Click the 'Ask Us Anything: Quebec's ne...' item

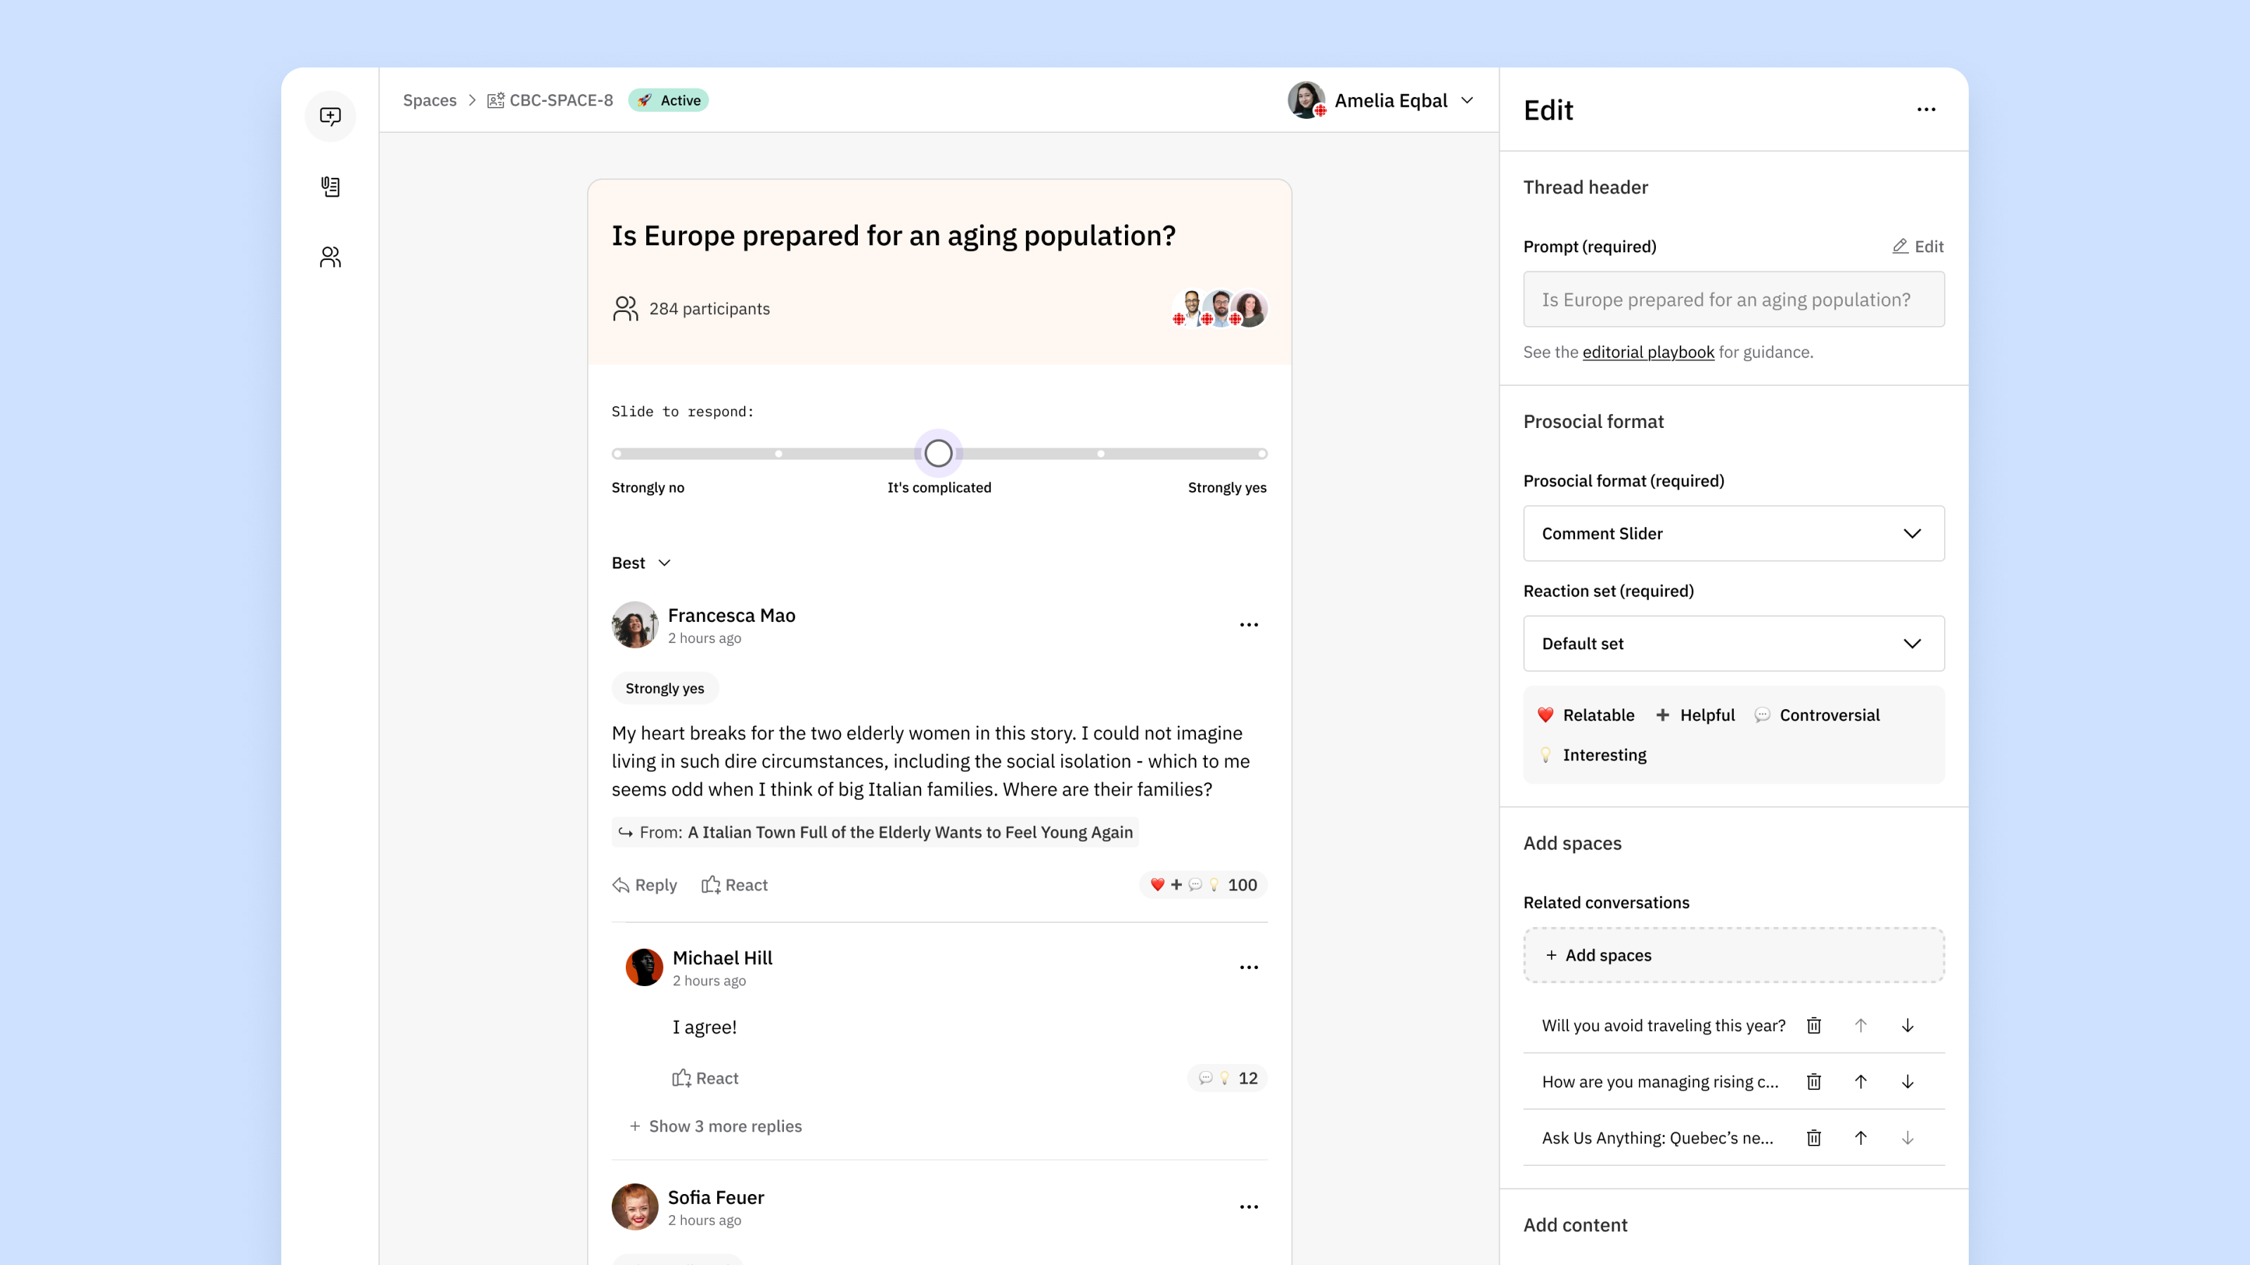[1658, 1138]
